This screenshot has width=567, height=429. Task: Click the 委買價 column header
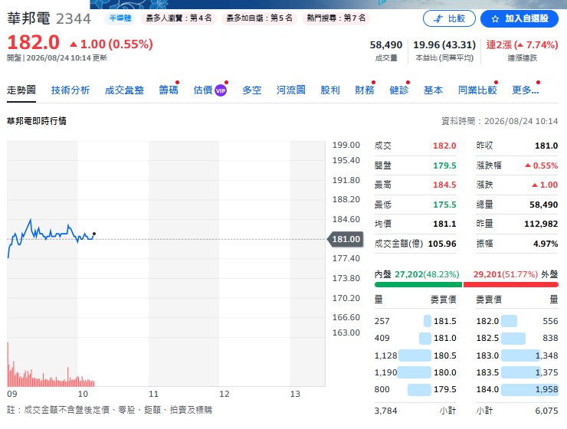pyautogui.click(x=444, y=300)
